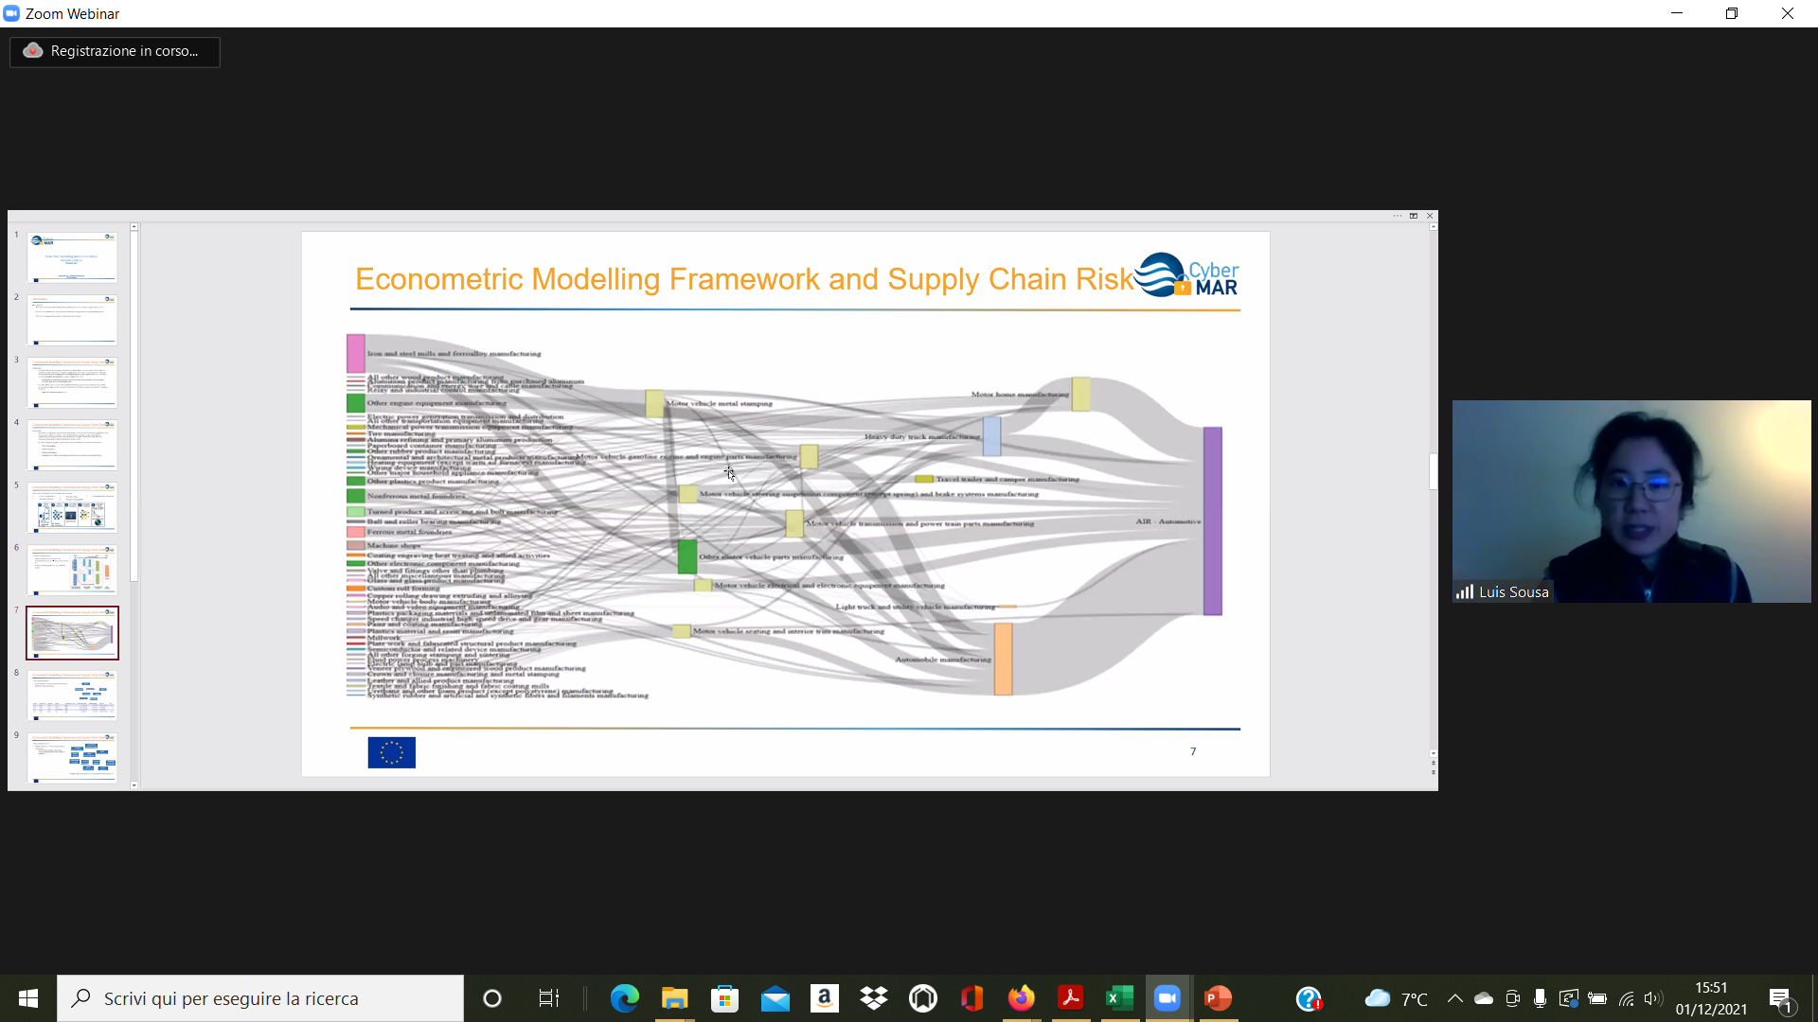The image size is (1818, 1022).
Task: Open the notification center panel
Action: click(1780, 998)
